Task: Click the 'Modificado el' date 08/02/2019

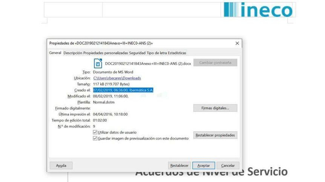Action: 111,96
